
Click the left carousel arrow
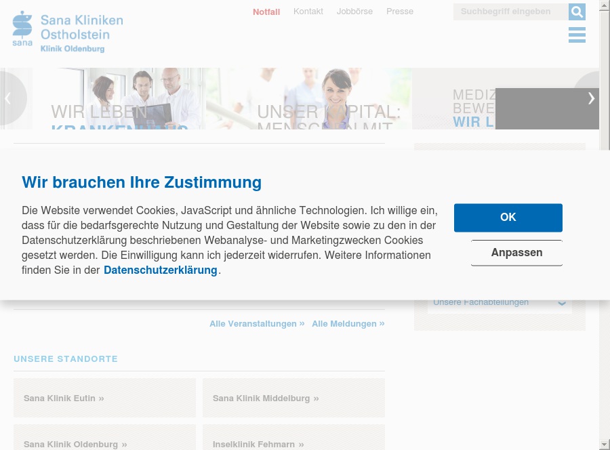tap(7, 98)
